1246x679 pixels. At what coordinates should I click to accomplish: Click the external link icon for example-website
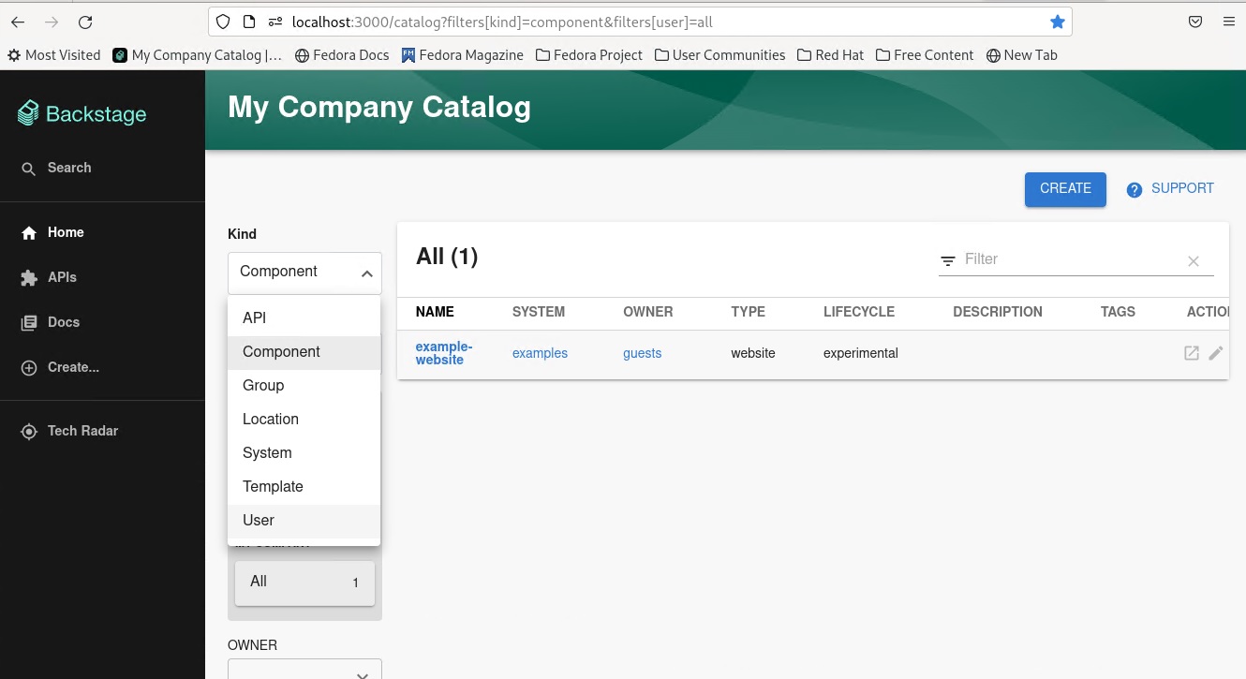[1191, 353]
